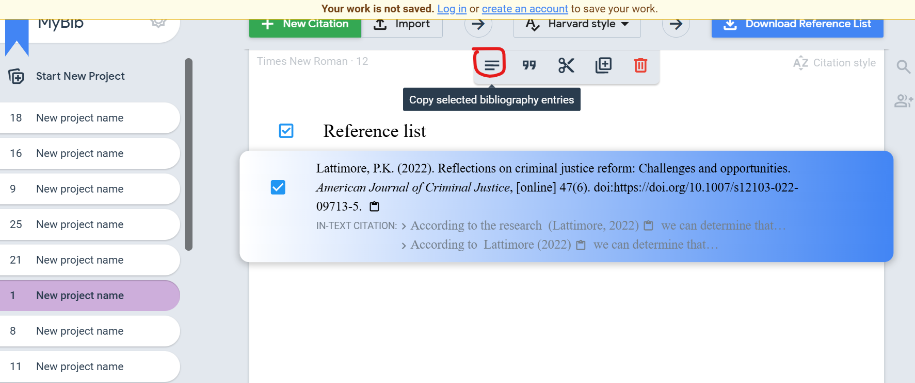Screen dimensions: 915x383
Task: Click the quotation marks in-text citation icon
Action: click(529, 65)
